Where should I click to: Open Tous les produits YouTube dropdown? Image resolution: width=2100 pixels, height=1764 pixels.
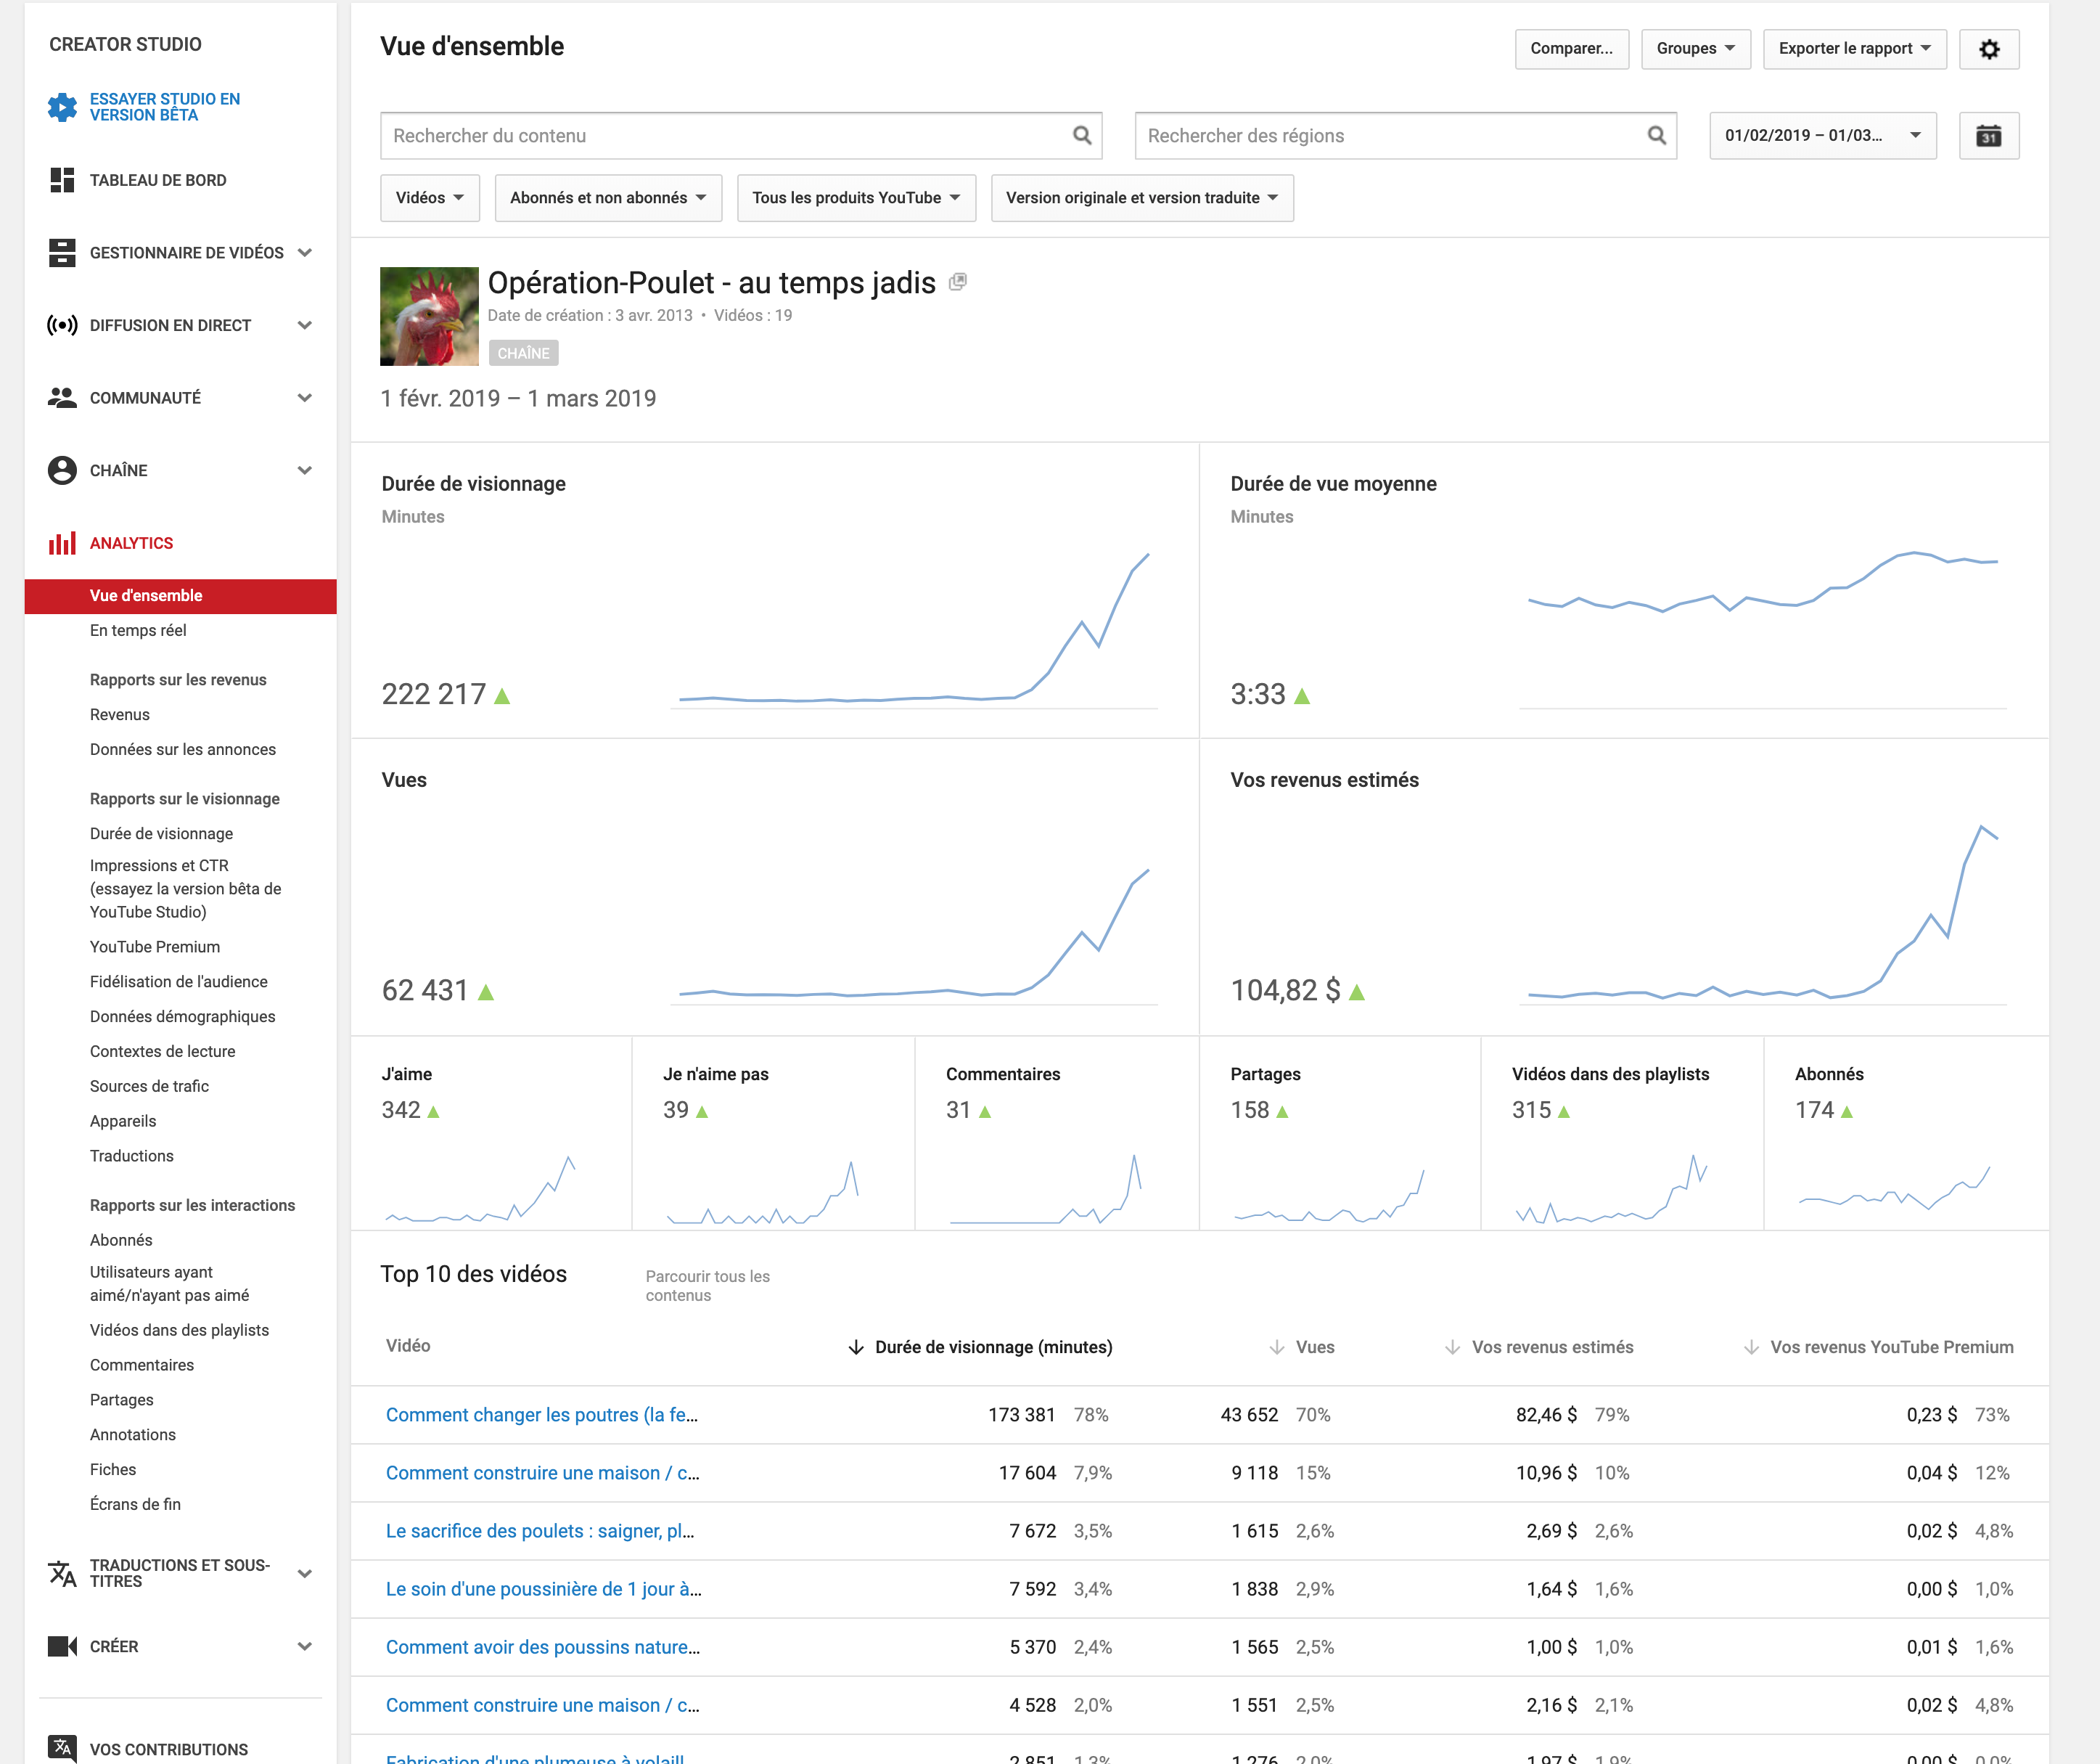point(856,198)
